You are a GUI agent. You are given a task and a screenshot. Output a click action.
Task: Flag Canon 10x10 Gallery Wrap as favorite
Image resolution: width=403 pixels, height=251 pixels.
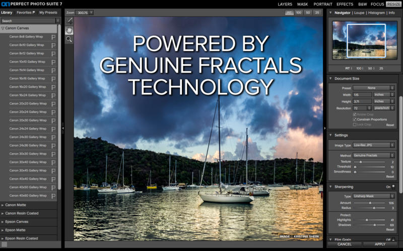click(x=53, y=62)
